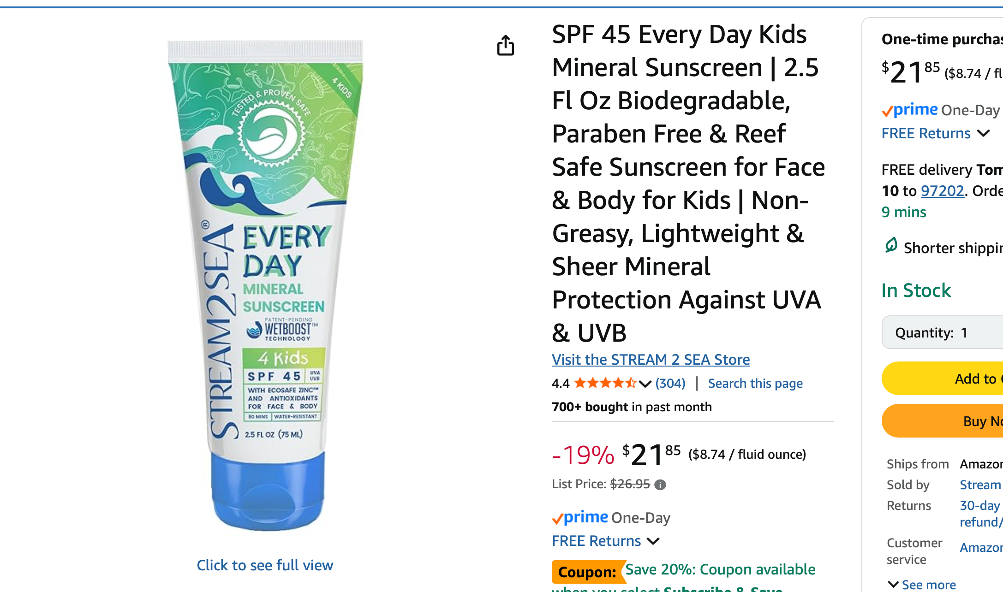This screenshot has height=592, width=1003.
Task: Click the Prime logo below list price
Action: click(x=580, y=518)
